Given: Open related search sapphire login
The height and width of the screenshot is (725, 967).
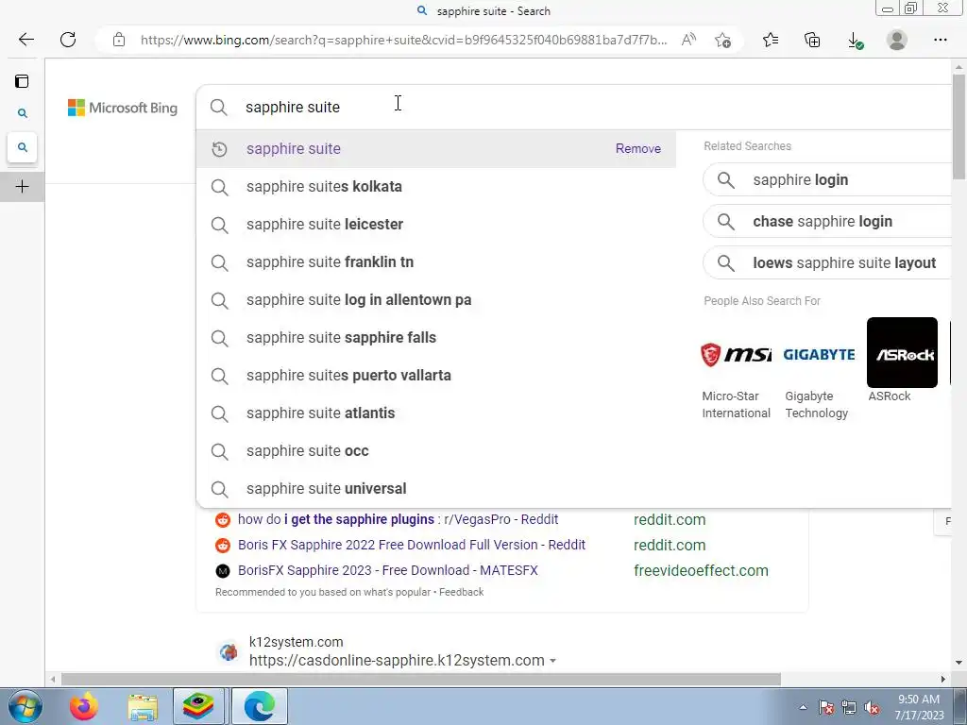Looking at the screenshot, I should [x=826, y=180].
